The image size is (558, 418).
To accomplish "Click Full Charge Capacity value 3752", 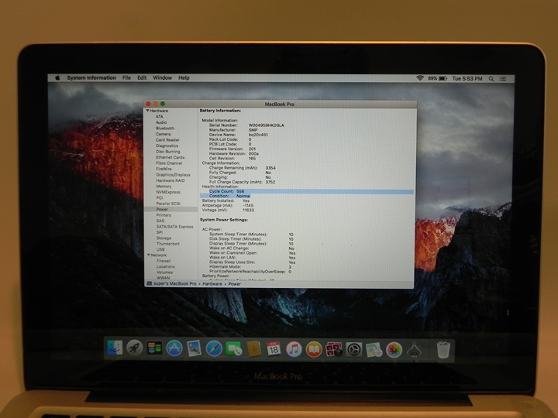I will click(270, 182).
